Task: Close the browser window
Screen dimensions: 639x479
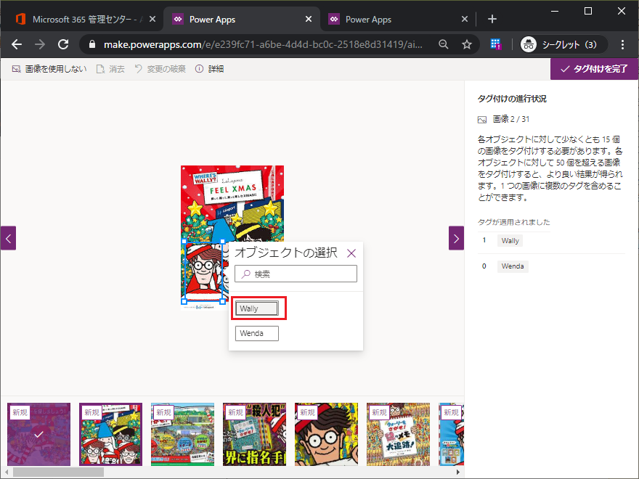Action: coord(621,11)
